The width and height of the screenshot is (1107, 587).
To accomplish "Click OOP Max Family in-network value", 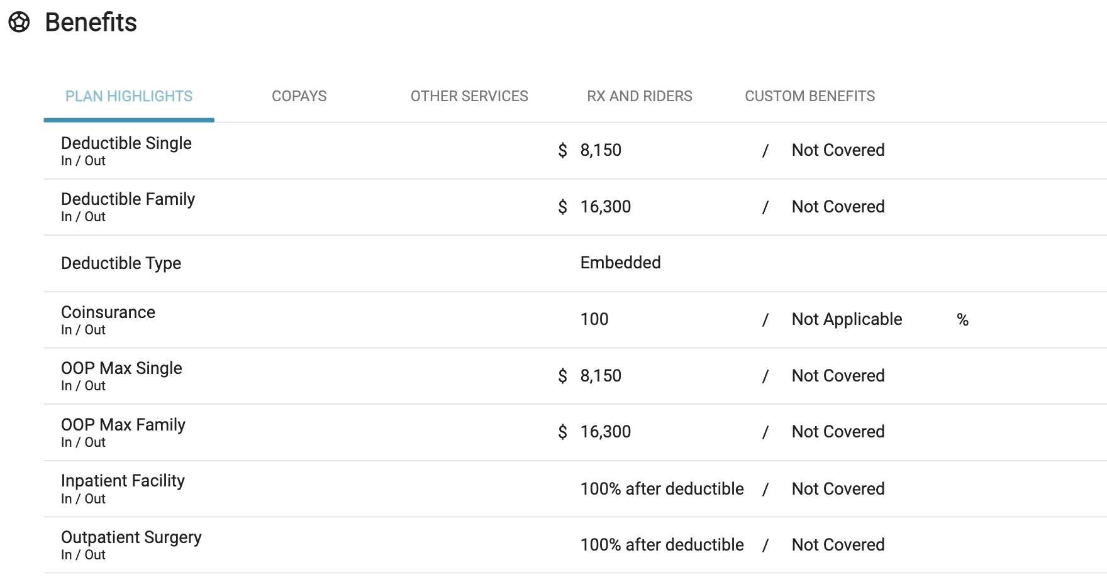I will click(x=606, y=432).
